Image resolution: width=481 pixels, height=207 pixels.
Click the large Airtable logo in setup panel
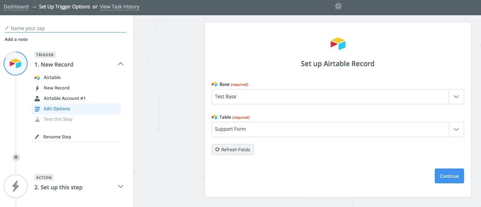(x=338, y=44)
